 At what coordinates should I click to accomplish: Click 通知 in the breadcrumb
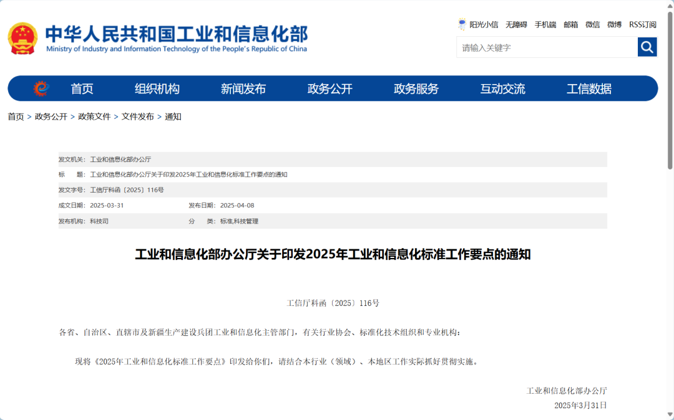tap(173, 117)
